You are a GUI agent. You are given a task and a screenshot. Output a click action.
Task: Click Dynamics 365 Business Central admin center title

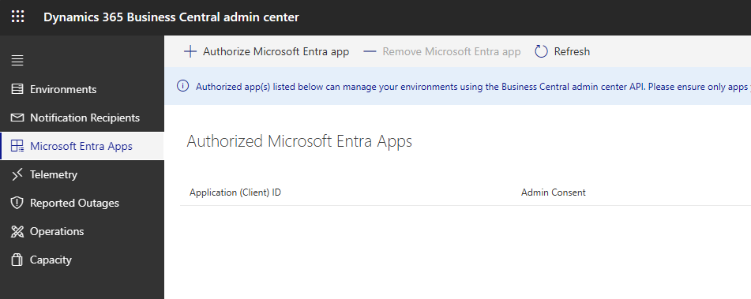(171, 17)
